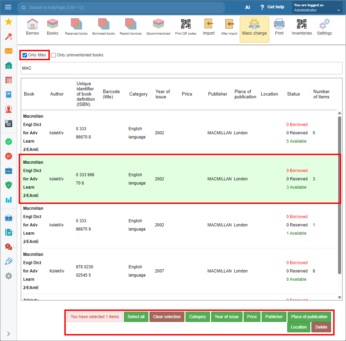Click the favorites star in sidebar

tap(9, 22)
